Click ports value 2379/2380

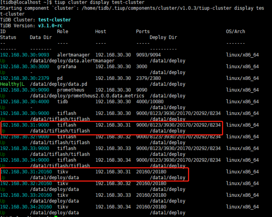pyautogui.click(x=148, y=78)
